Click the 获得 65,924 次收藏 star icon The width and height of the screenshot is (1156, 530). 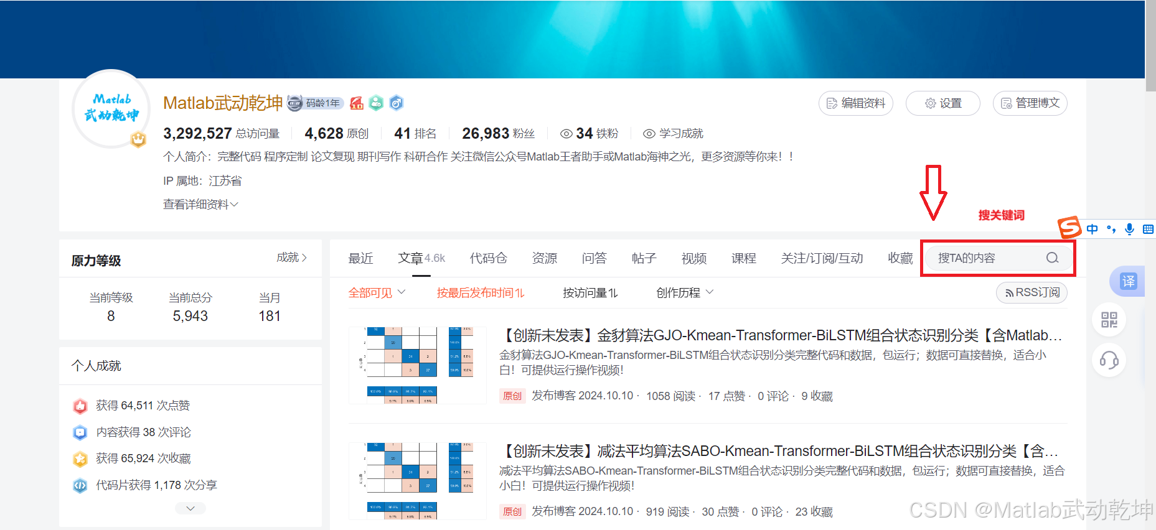click(80, 459)
